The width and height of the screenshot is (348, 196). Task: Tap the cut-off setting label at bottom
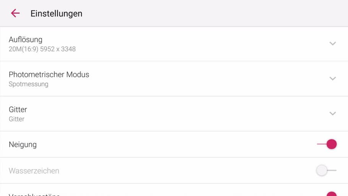click(34, 194)
